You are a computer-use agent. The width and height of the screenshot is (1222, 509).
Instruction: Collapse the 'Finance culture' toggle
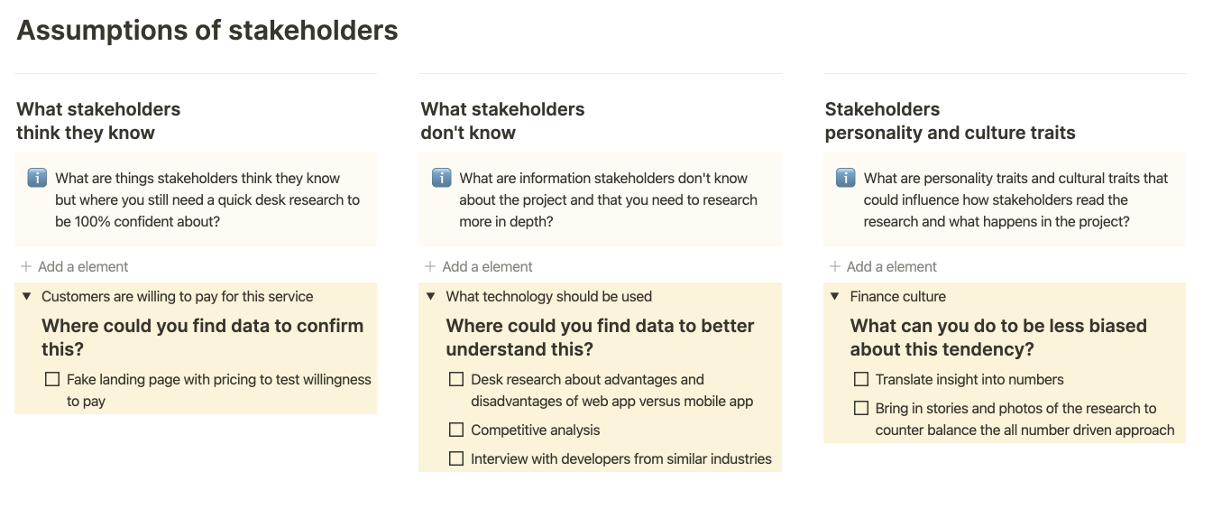click(835, 297)
